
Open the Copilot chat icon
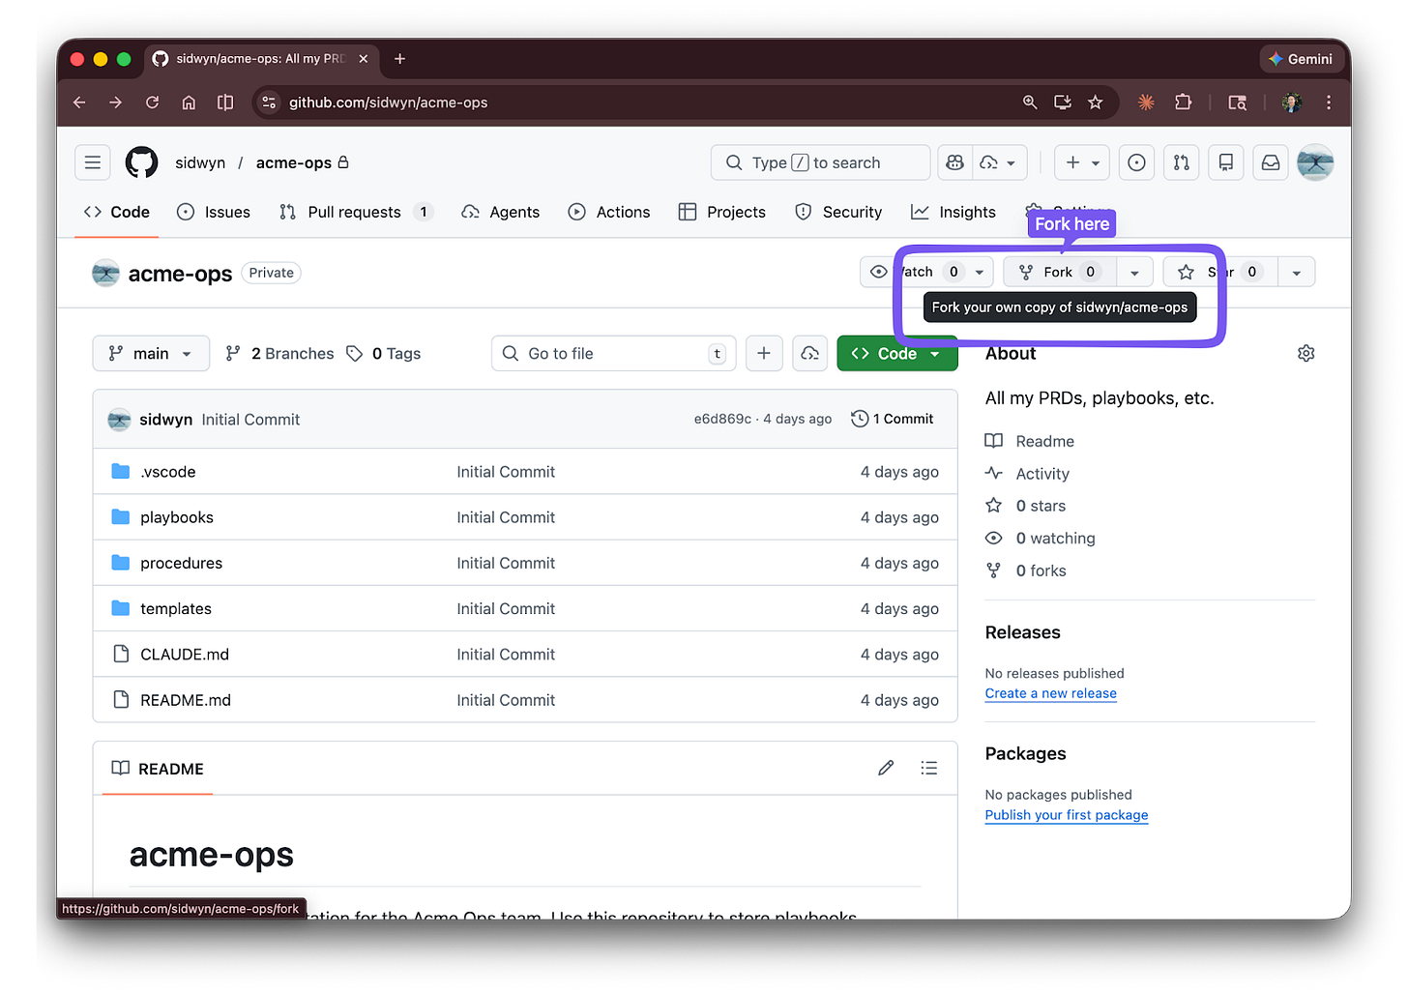955,162
